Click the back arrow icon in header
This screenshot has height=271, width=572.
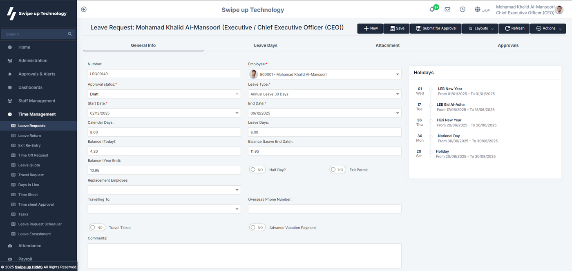click(x=84, y=9)
